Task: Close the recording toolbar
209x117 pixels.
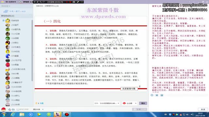Action: point(82,2)
